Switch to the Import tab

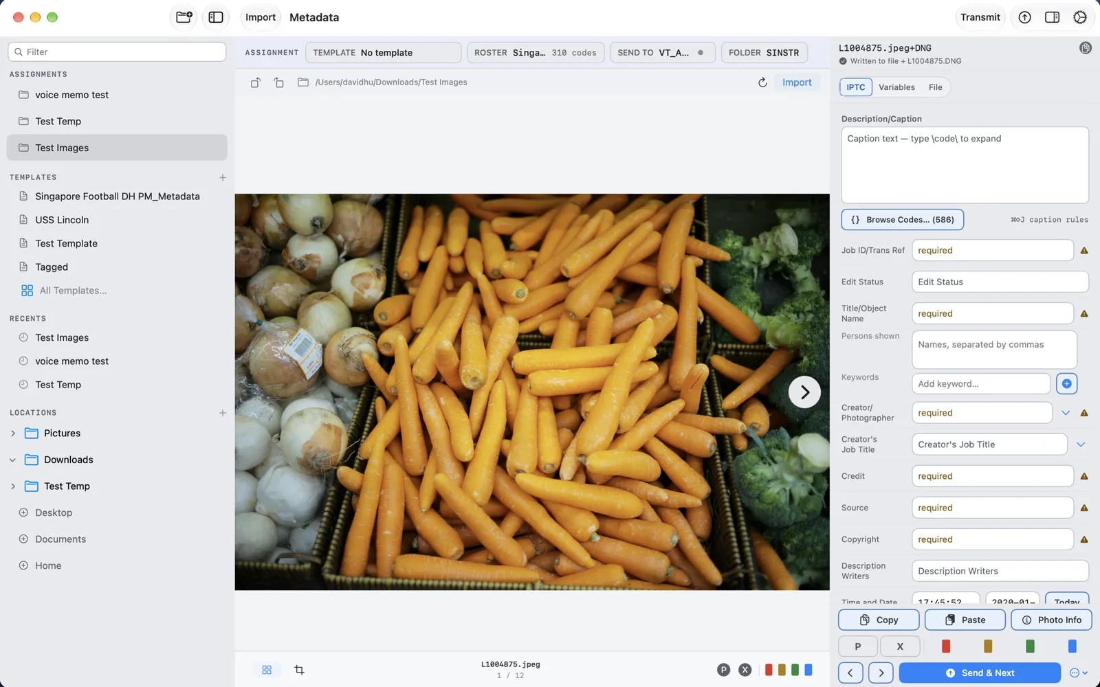tap(261, 17)
